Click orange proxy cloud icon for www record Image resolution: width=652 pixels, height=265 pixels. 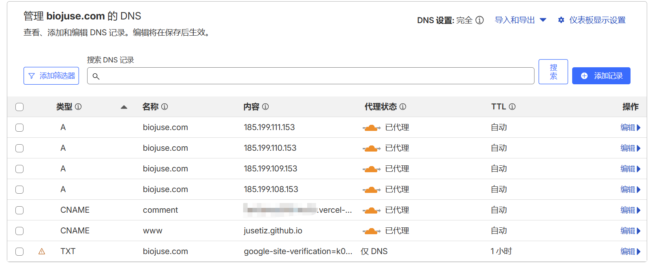pos(371,231)
